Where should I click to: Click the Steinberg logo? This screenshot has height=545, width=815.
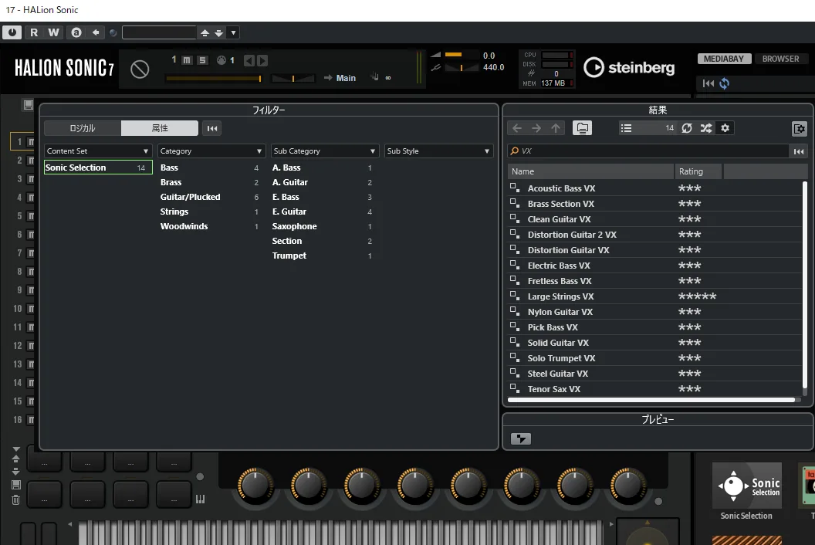tap(629, 68)
